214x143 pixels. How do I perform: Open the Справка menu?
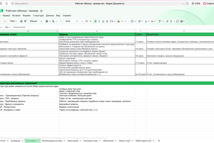67,15
